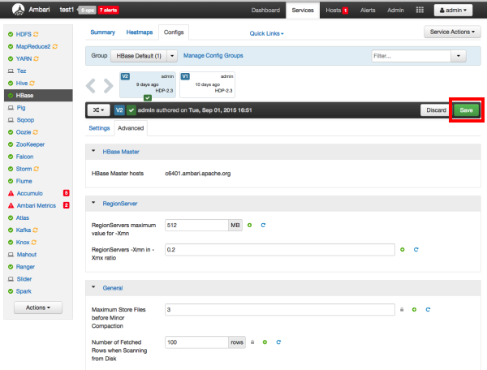Viewport: 487px width, 370px height.
Task: Click the V2 badge in the version bar
Action: click(x=119, y=110)
